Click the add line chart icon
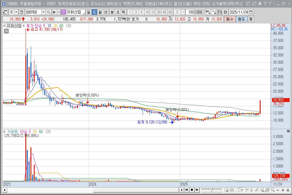This screenshot has height=195, width=292. (x=214, y=12)
